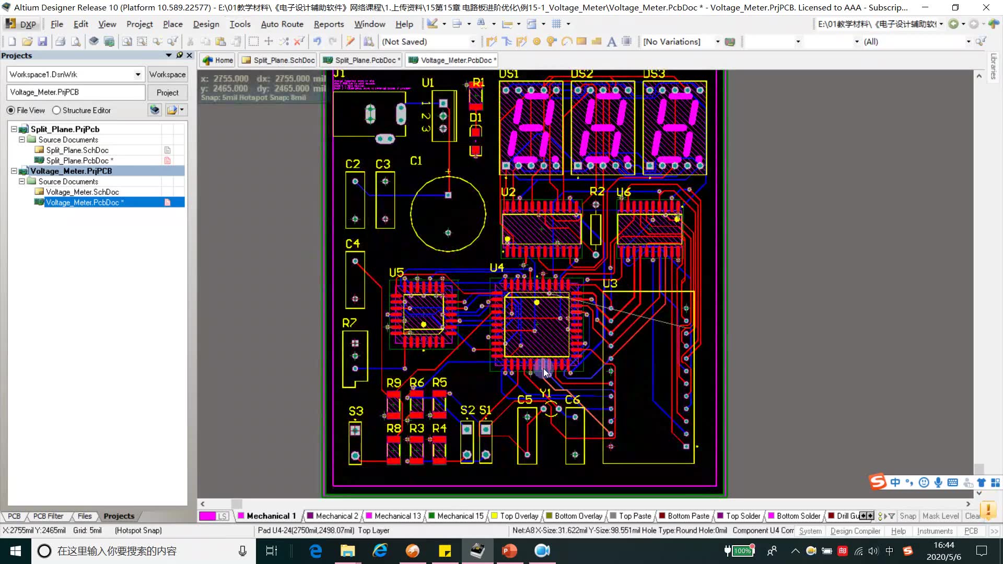Screen dimensions: 1003x564
Task: Select the Place Fill rectangle tool
Action: (581, 42)
